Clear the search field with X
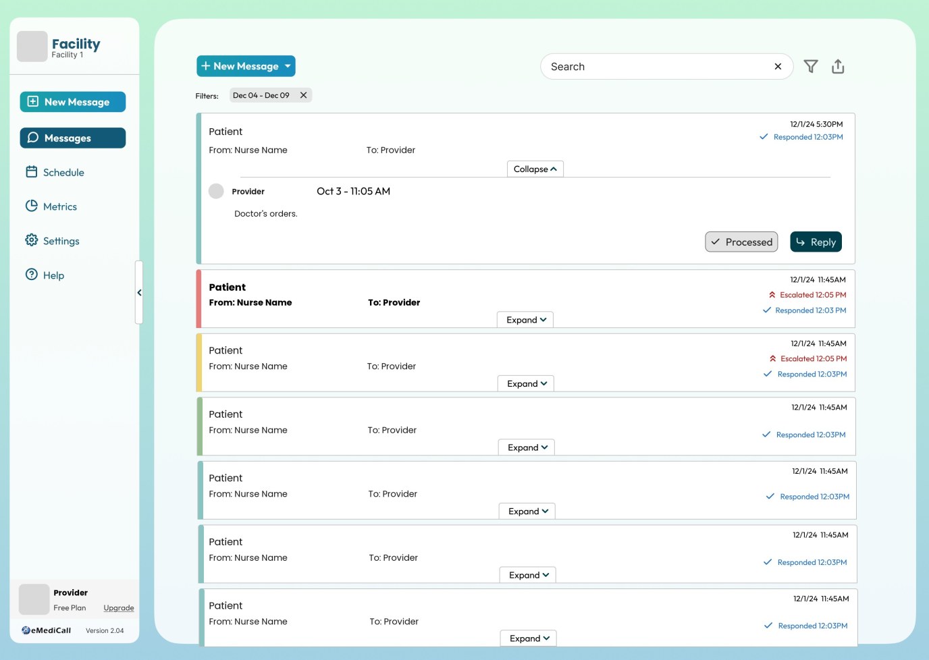Screen dimensions: 929x660 (778, 66)
